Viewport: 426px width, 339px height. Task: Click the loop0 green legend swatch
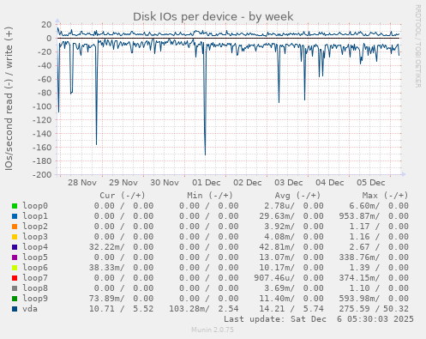15,206
